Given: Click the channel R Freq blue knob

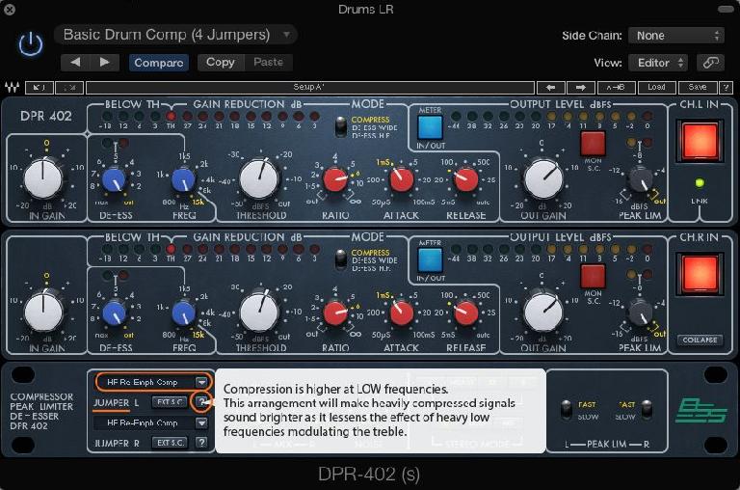Looking at the screenshot, I should [x=183, y=313].
